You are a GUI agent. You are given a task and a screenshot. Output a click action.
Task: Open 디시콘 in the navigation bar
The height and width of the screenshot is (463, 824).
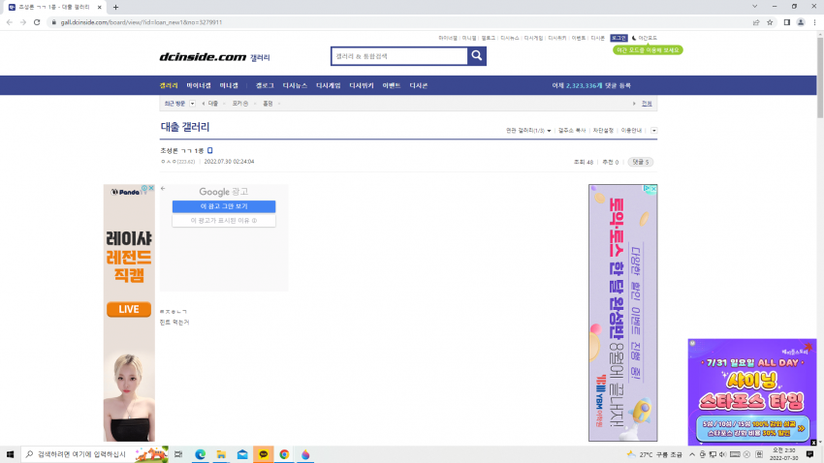tap(419, 85)
